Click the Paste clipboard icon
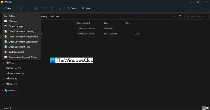 point(36,8)
